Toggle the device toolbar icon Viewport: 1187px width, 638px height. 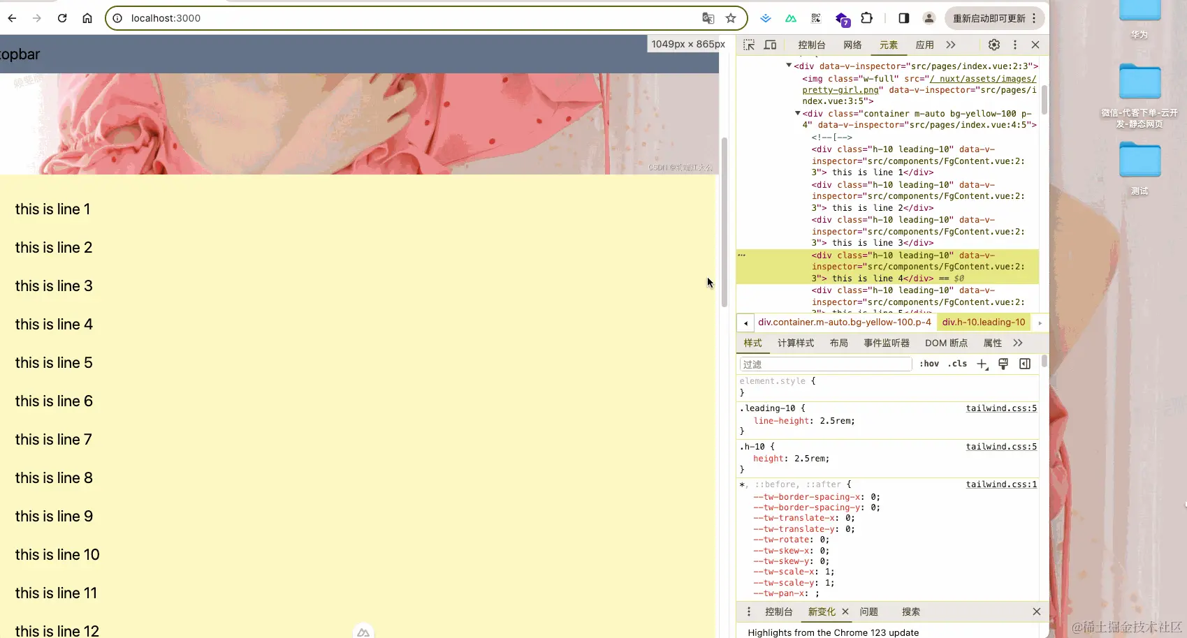coord(770,45)
